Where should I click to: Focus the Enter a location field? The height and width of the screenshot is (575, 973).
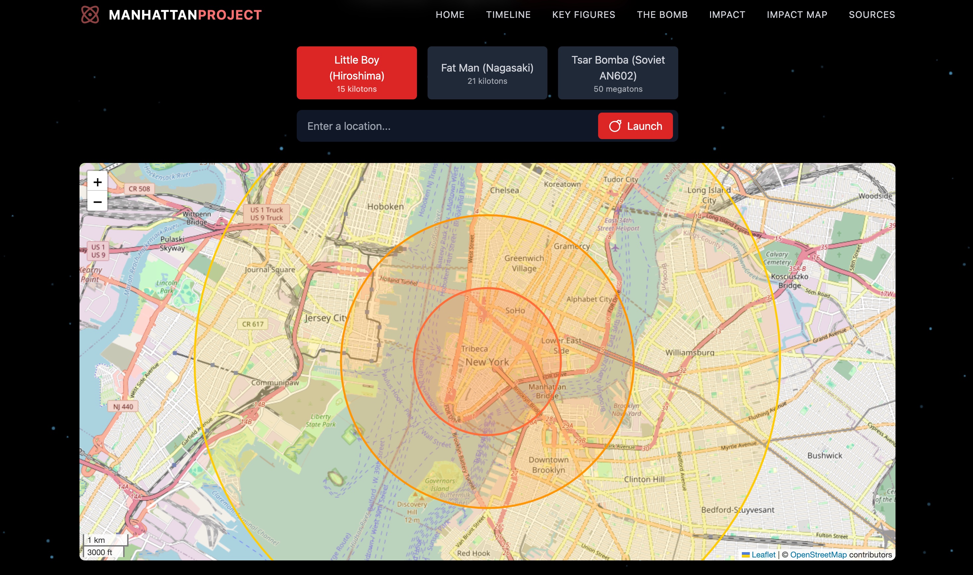[x=445, y=126]
